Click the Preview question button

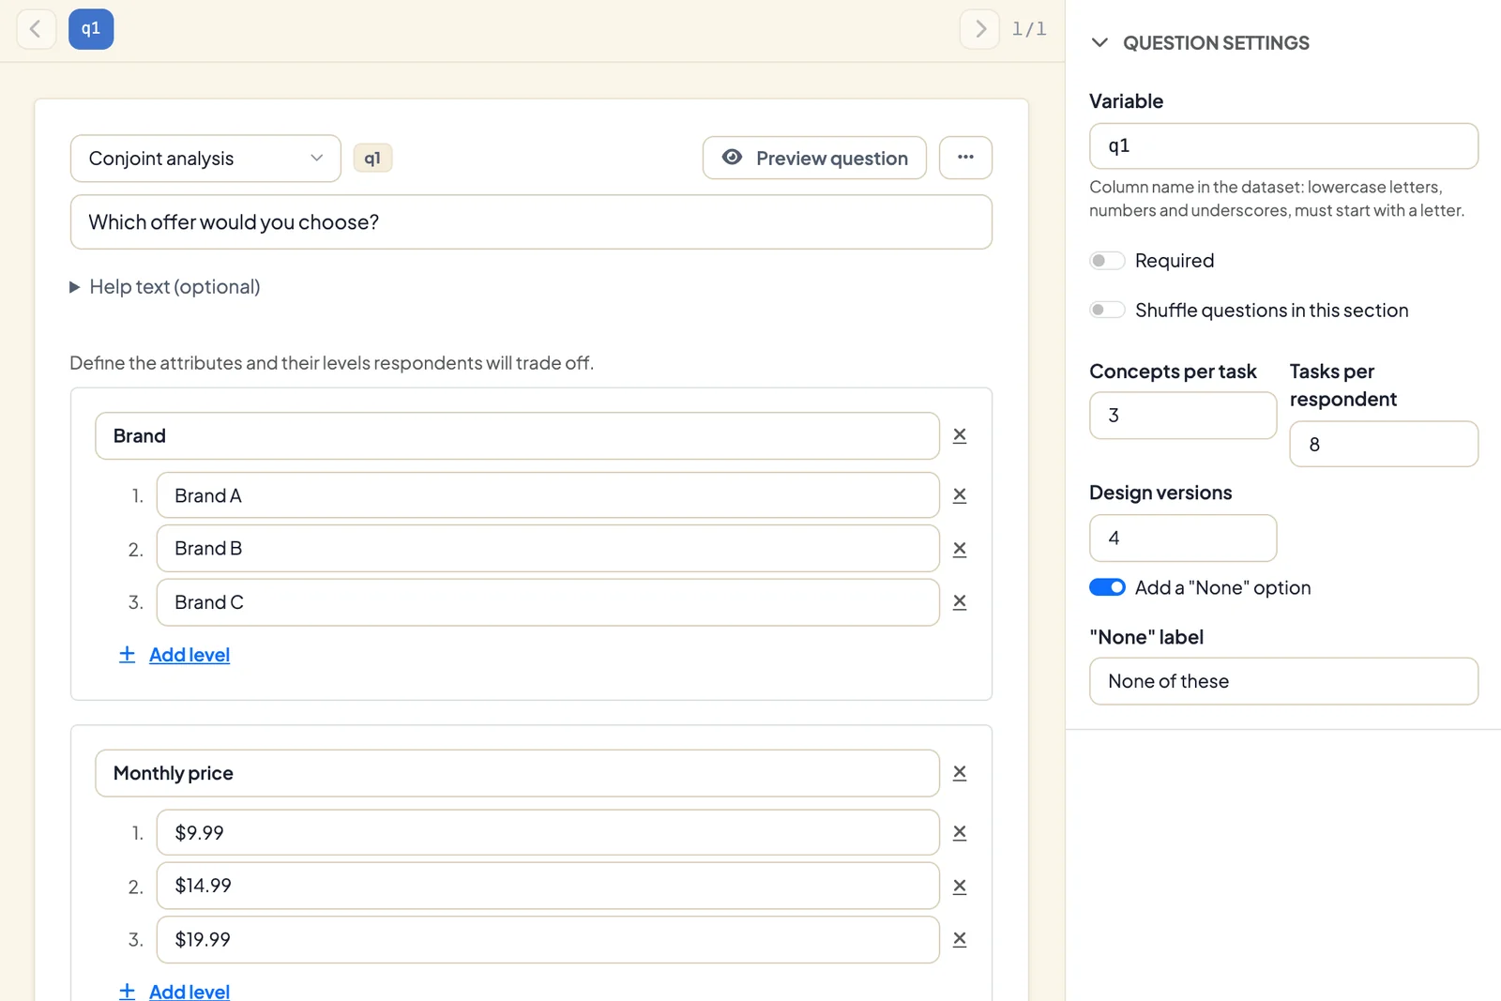[x=814, y=158]
